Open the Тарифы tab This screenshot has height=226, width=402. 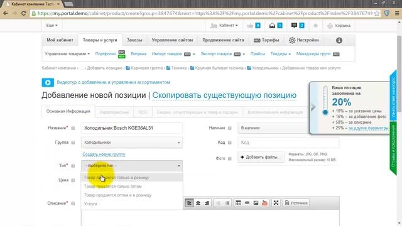[x=266, y=40]
